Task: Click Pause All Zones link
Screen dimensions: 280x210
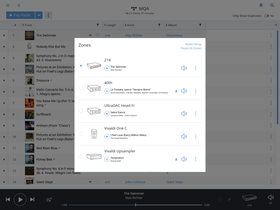Action: point(191,48)
